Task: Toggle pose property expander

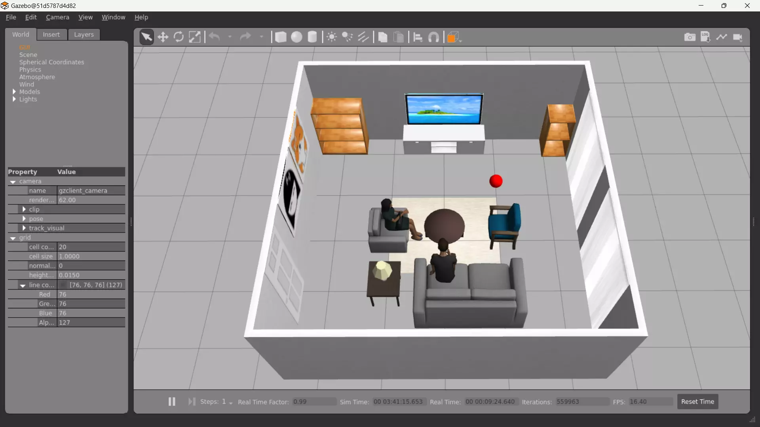Action: point(24,219)
